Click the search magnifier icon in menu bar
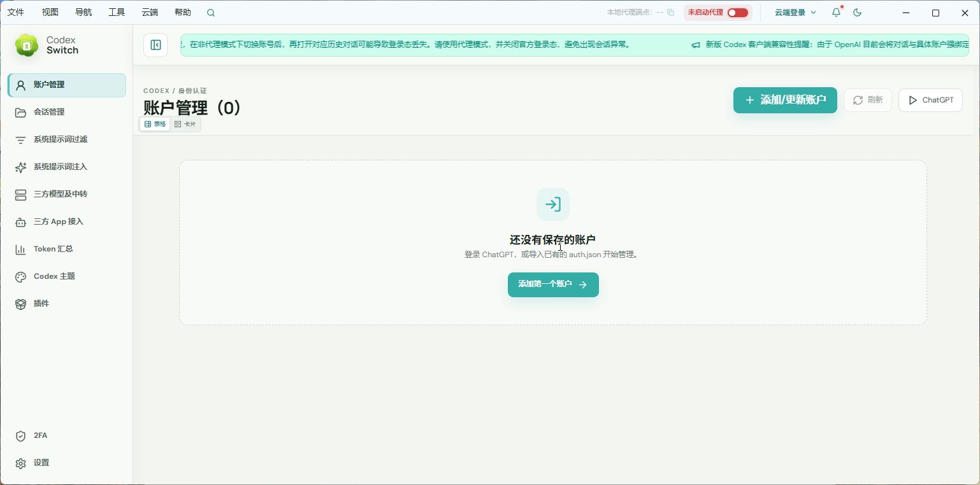 pos(211,13)
